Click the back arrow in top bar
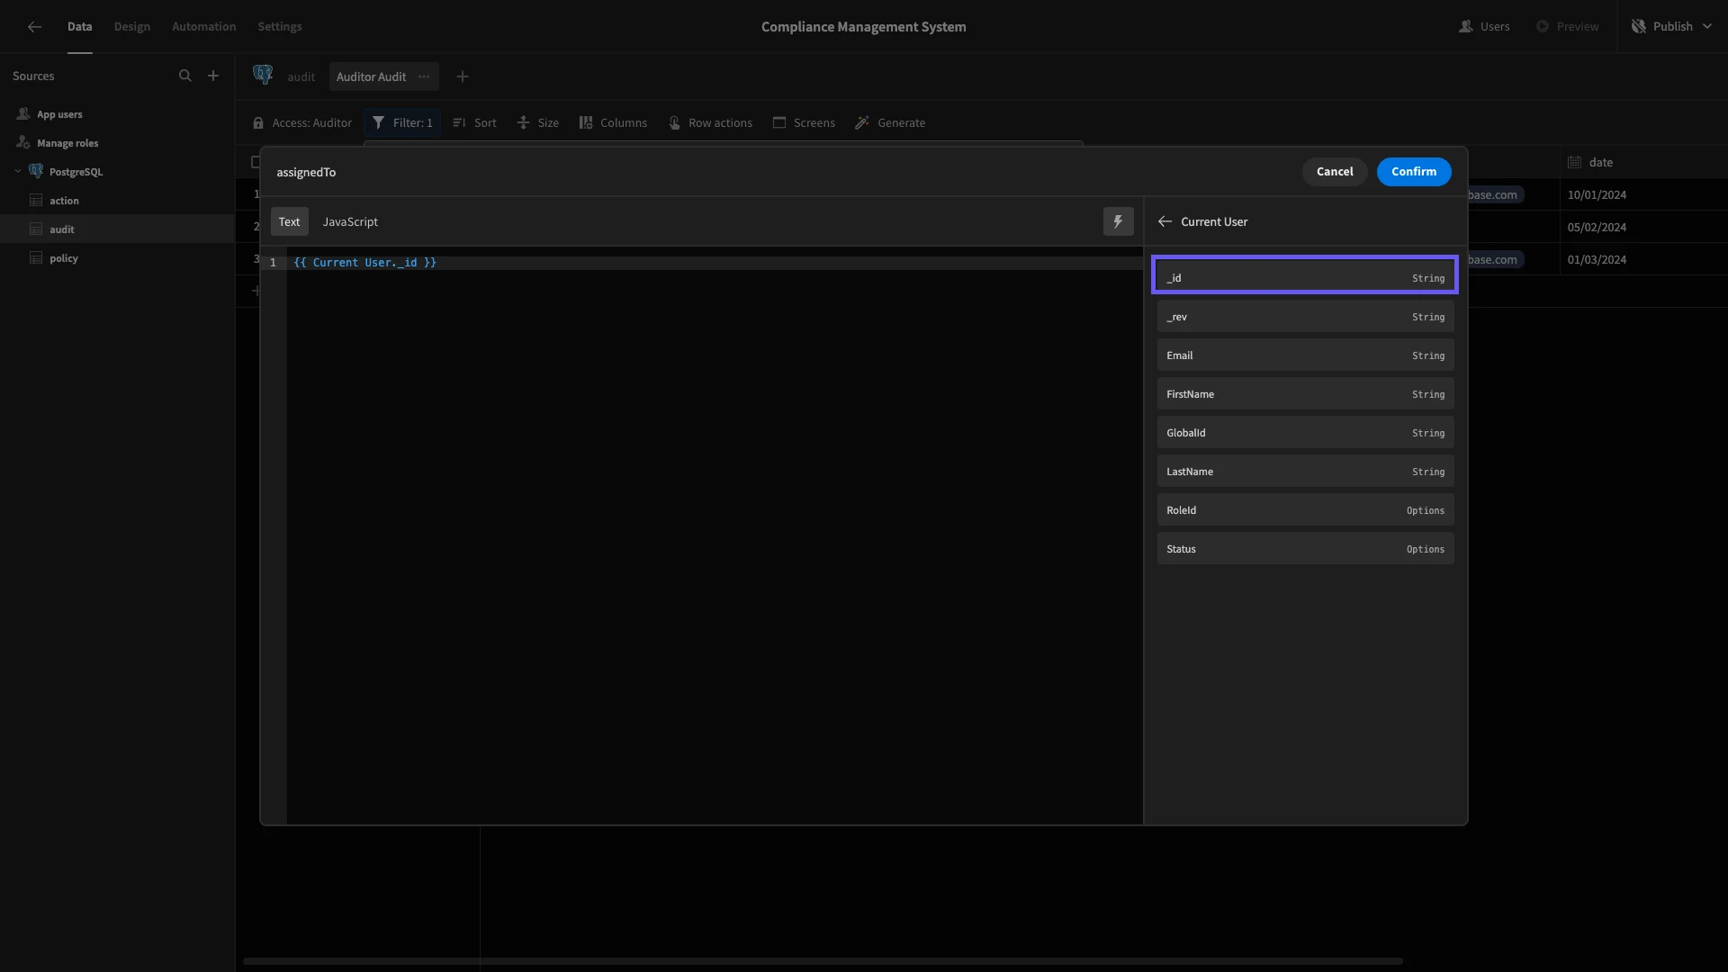This screenshot has width=1728, height=972. pos(34,27)
